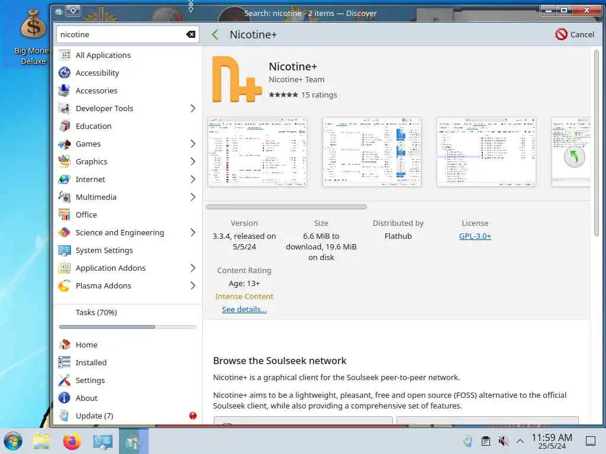Open the start menu button
The height and width of the screenshot is (454, 606).
coord(13,441)
